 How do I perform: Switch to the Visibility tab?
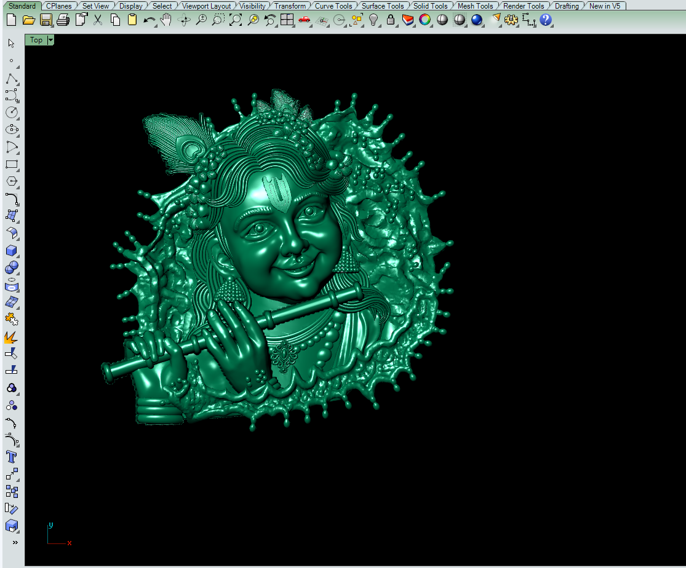(252, 6)
